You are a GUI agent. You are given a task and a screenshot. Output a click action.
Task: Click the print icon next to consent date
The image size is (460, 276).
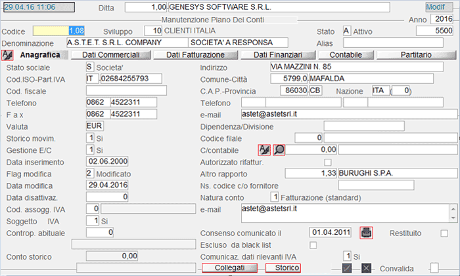point(366,232)
